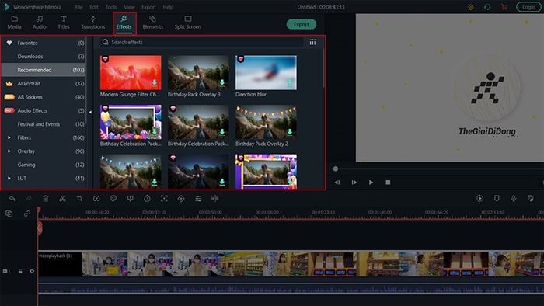
Task: Click the Record Voiceover microphone icon
Action: click(x=514, y=199)
